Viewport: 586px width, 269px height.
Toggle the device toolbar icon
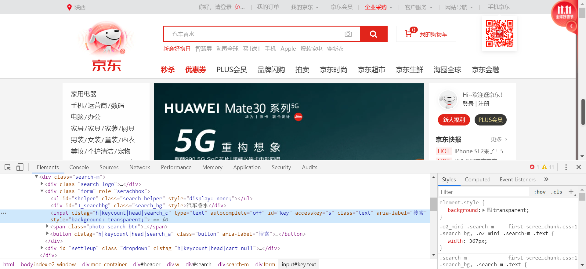[x=20, y=167]
